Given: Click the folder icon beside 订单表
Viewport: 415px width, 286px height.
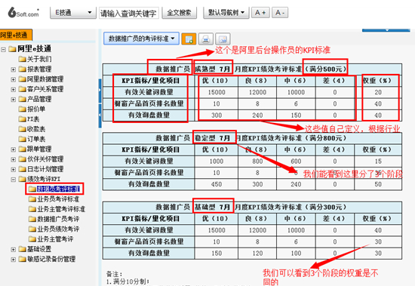Looking at the screenshot, I should pyautogui.click(x=22, y=139).
